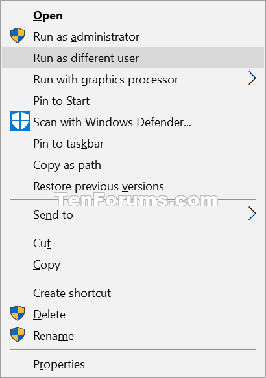The image size is (266, 378).
Task: Choose Run as different user
Action: (133, 58)
